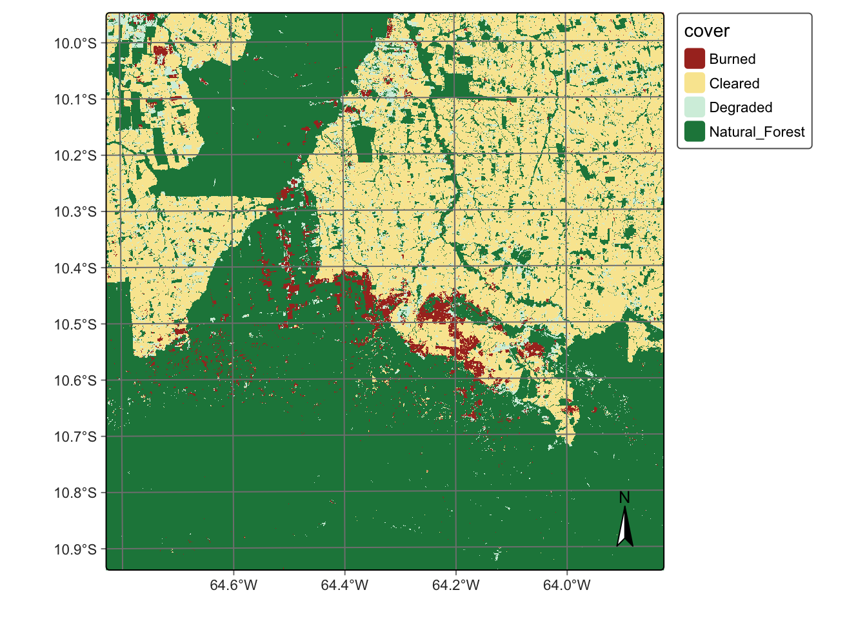
Task: Click the 10.6°S latitude label
Action: (x=75, y=380)
